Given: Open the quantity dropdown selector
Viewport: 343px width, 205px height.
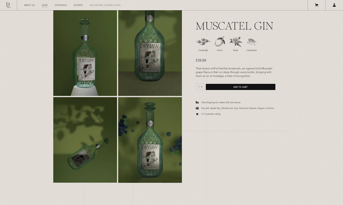Looking at the screenshot, I should coord(200,87).
